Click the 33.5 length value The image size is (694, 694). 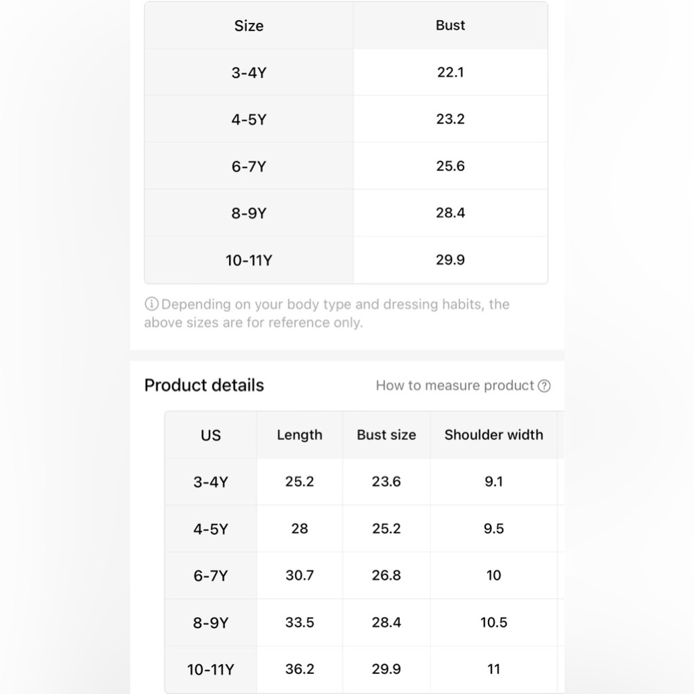pyautogui.click(x=299, y=623)
